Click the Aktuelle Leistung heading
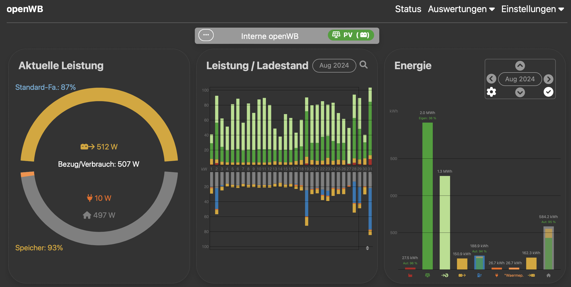 pos(61,66)
